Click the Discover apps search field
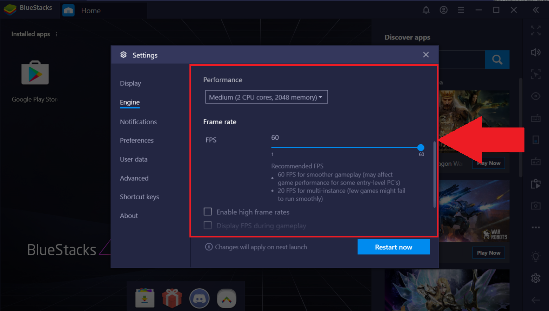 tap(462, 60)
